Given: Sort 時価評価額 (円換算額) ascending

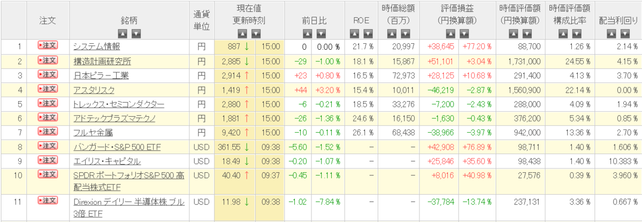Looking at the screenshot, I should (x=514, y=34).
